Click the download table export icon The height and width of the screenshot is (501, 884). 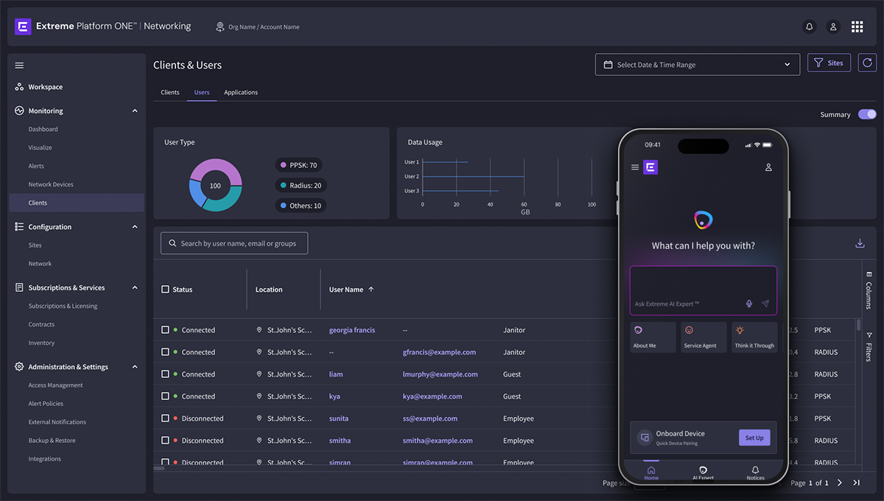click(860, 243)
